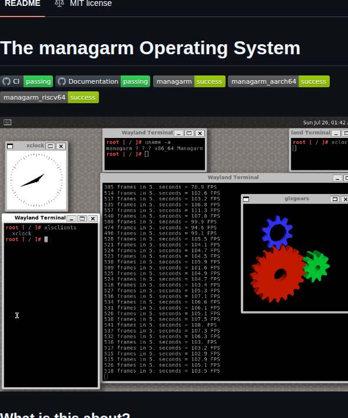This screenshot has width=348, height=418.
Task: Open the managarm success badge
Action: 189,81
